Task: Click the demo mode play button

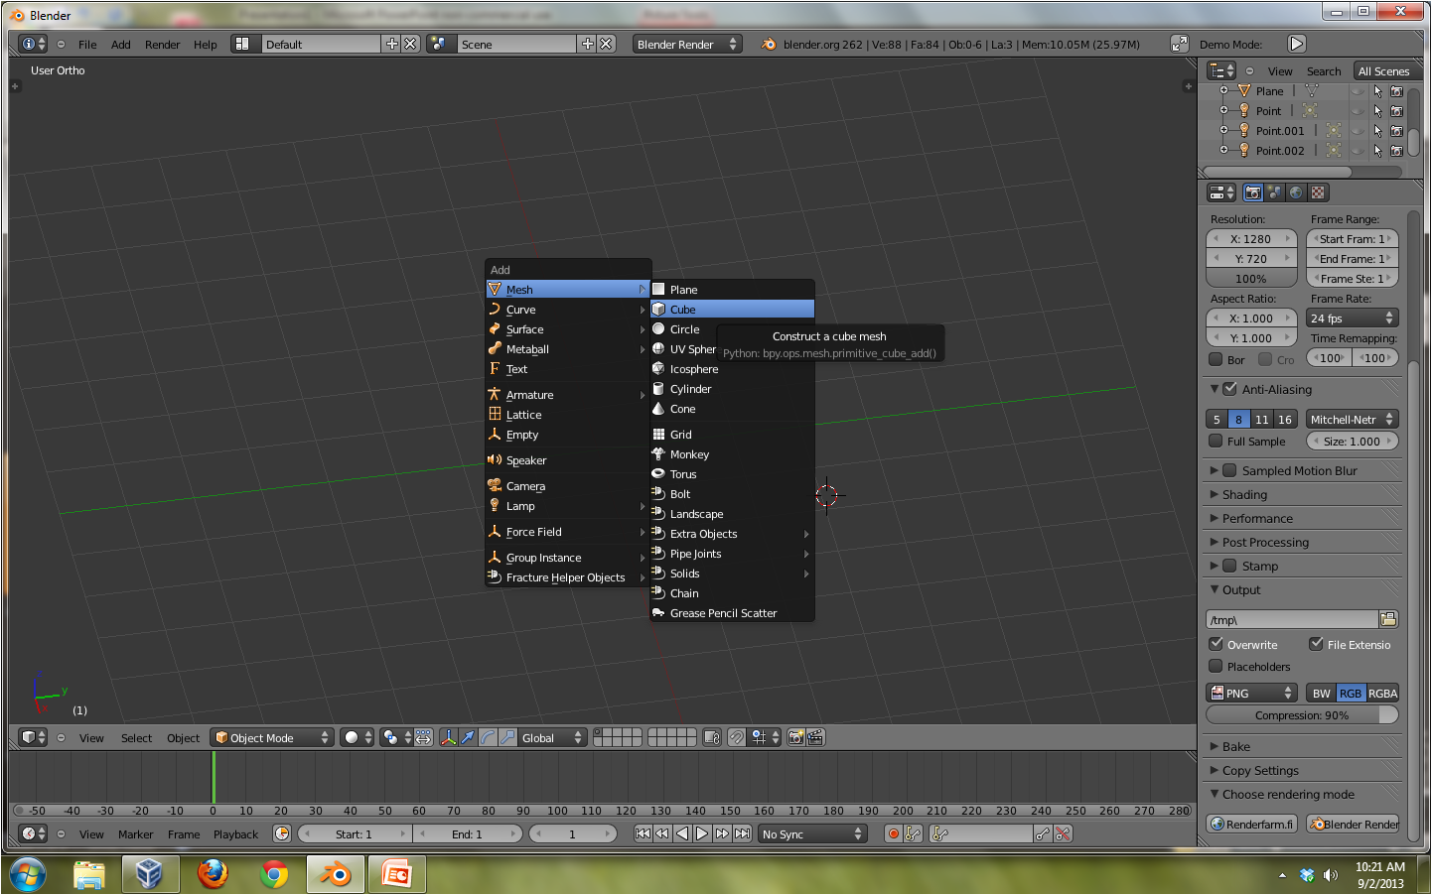Action: tap(1296, 44)
